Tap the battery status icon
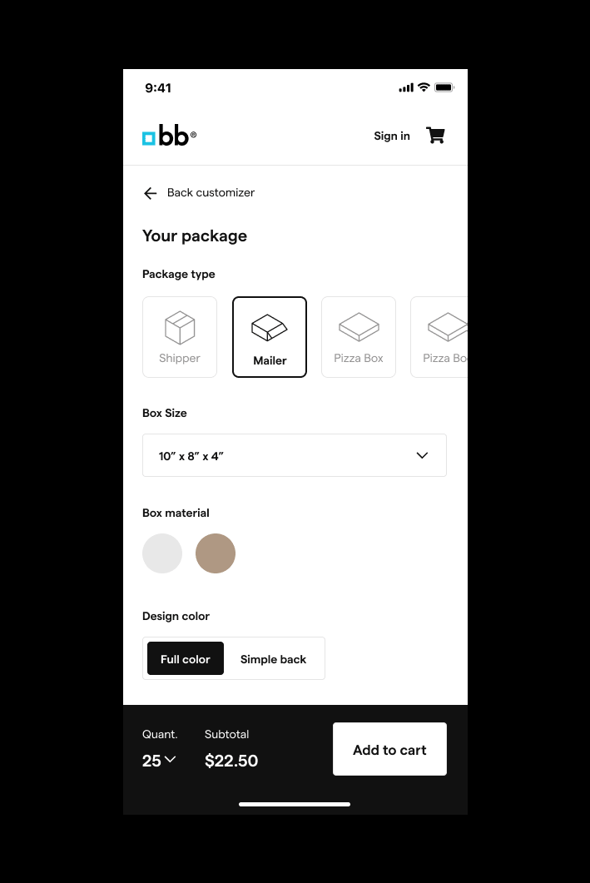The height and width of the screenshot is (883, 590). pos(444,87)
